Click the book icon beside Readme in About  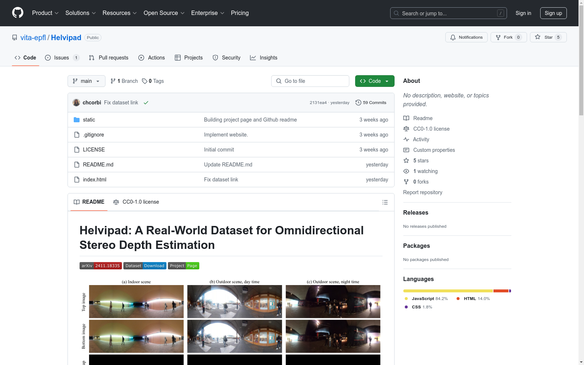click(406, 118)
